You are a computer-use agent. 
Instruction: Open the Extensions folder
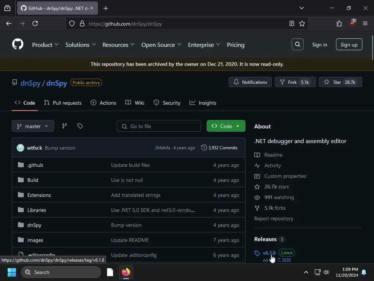point(39,195)
